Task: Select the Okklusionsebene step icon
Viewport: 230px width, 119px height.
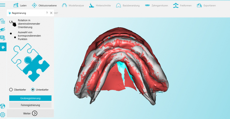Action: (34, 6)
